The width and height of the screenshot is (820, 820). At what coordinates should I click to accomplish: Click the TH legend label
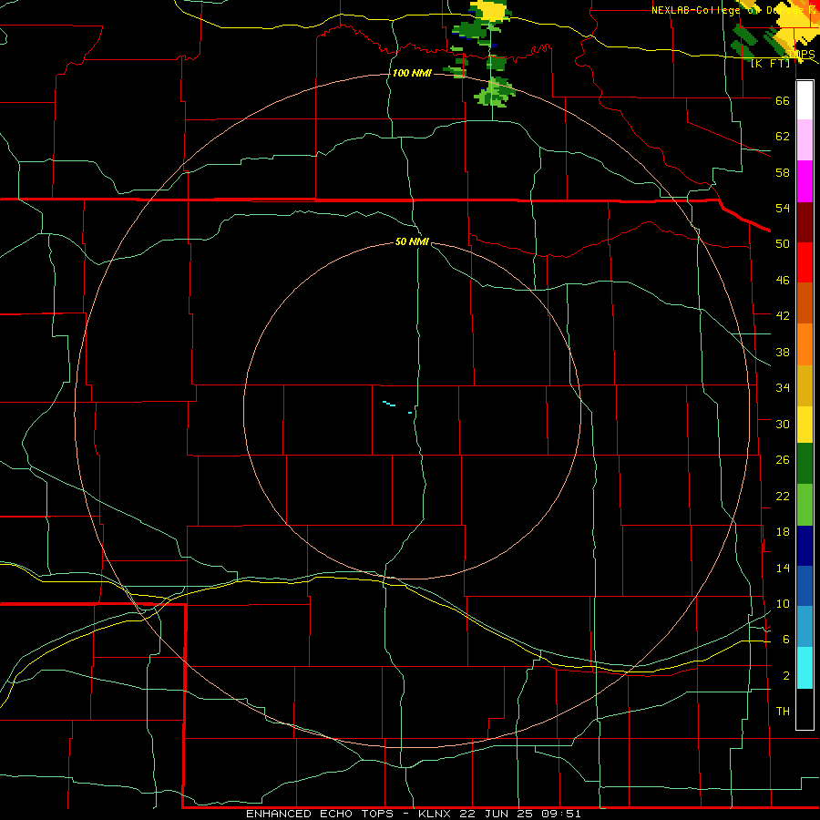(783, 711)
